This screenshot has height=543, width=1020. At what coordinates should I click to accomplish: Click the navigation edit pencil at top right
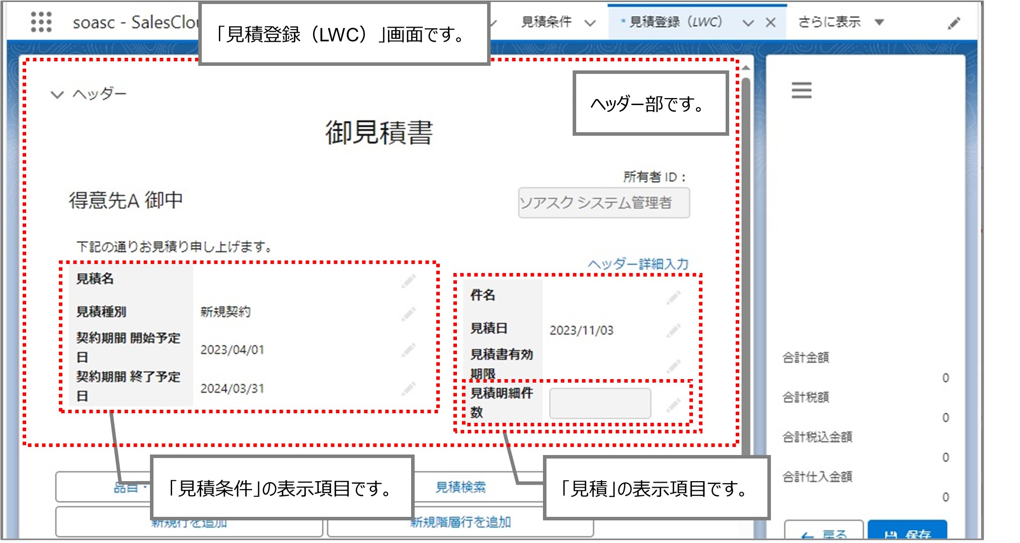click(954, 24)
